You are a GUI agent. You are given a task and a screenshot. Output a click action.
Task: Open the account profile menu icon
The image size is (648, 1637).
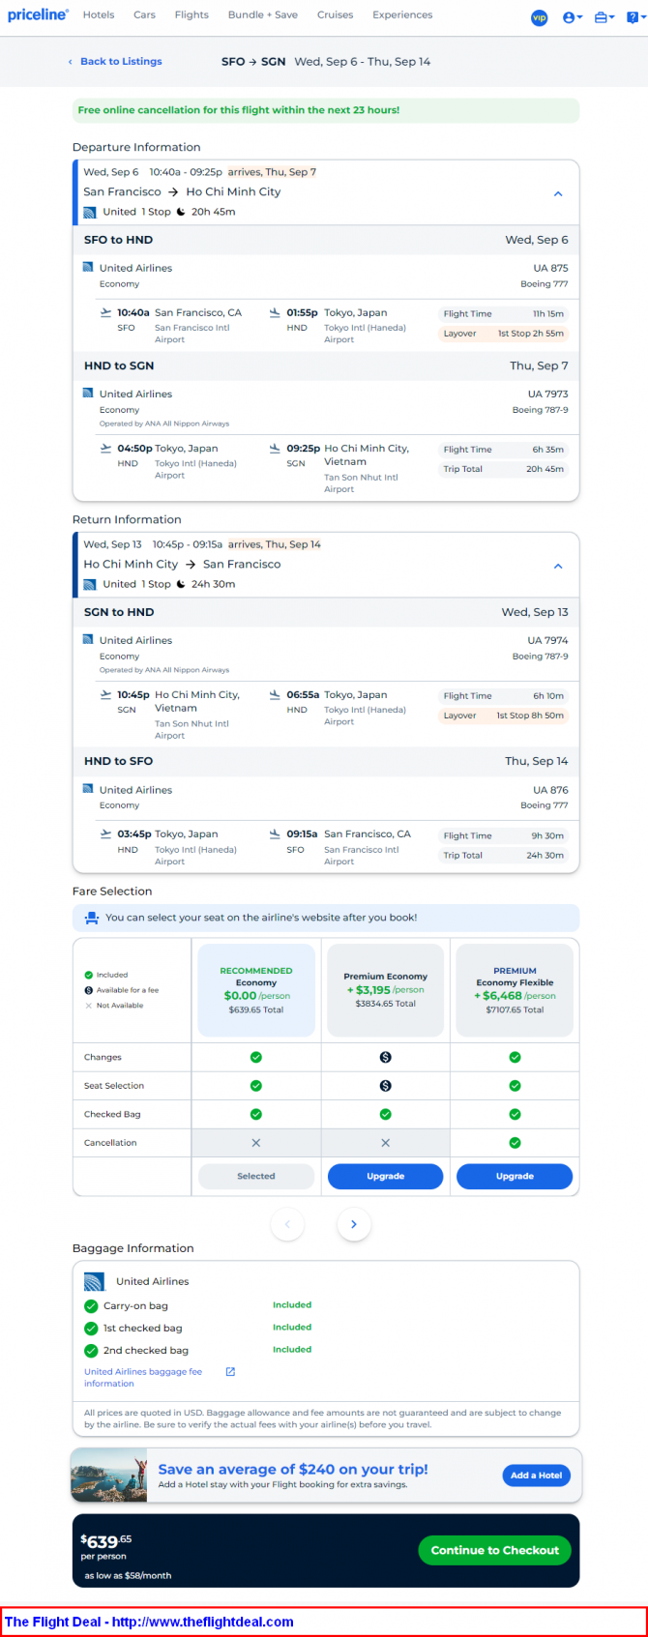coord(572,17)
